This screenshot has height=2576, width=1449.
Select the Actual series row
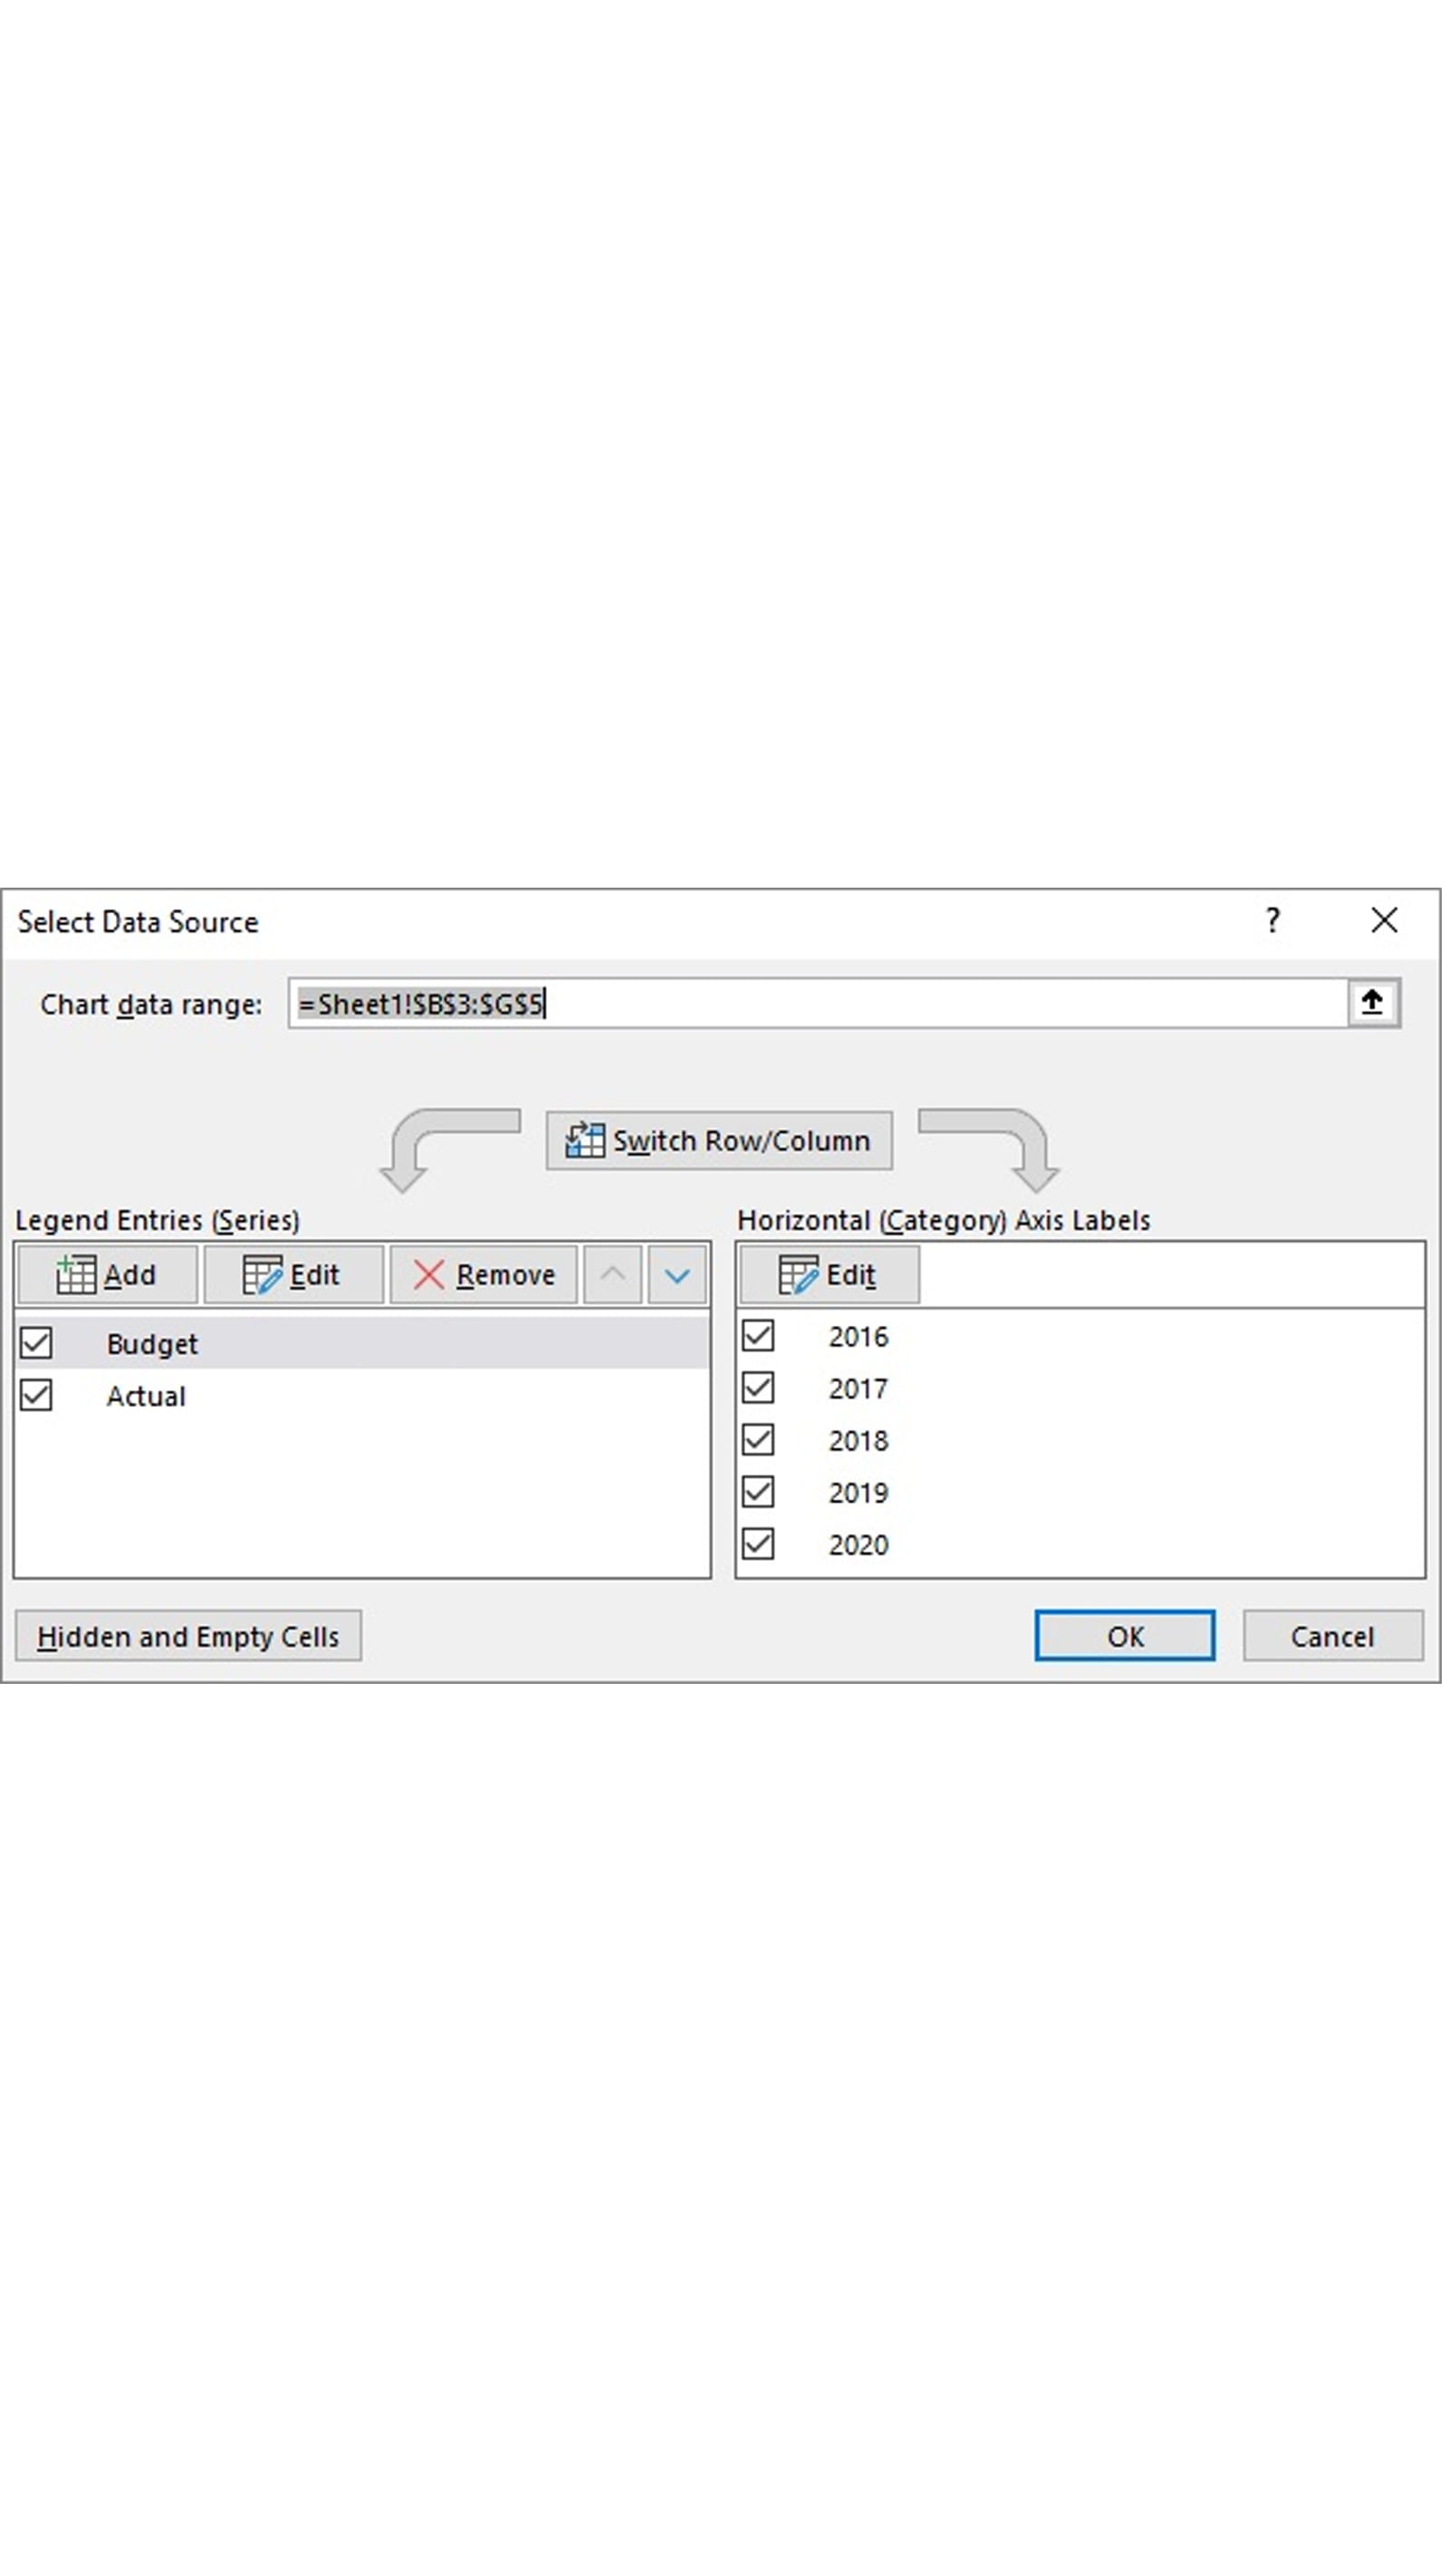point(146,1396)
